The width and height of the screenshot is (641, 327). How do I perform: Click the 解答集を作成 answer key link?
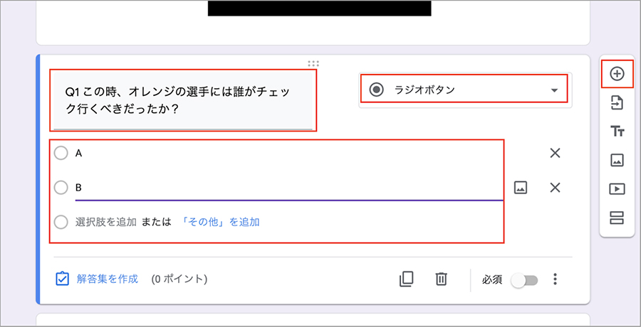click(x=107, y=279)
